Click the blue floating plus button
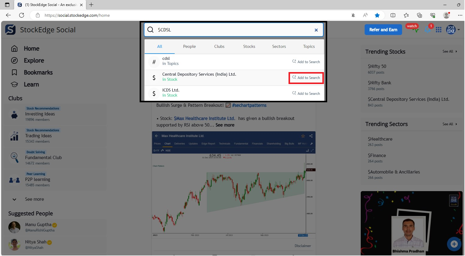Image resolution: width=465 pixels, height=256 pixels. pyautogui.click(x=454, y=244)
